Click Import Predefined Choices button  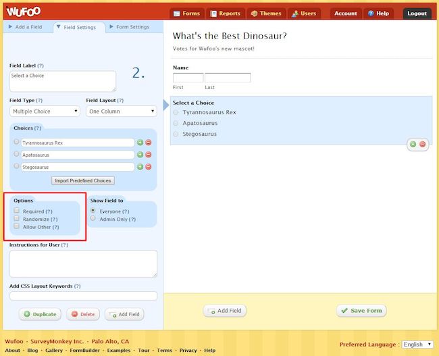83,180
